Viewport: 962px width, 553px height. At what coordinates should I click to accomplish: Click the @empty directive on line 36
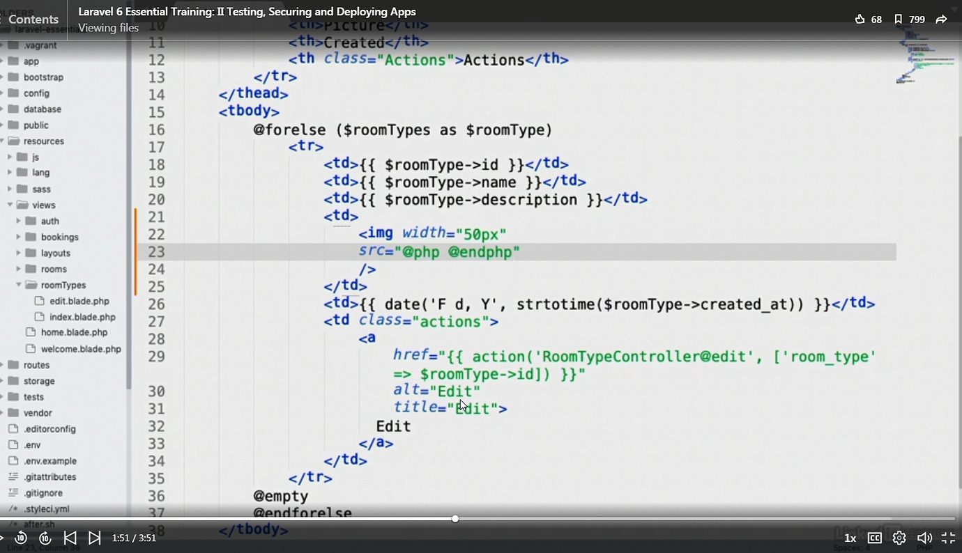[x=281, y=496]
